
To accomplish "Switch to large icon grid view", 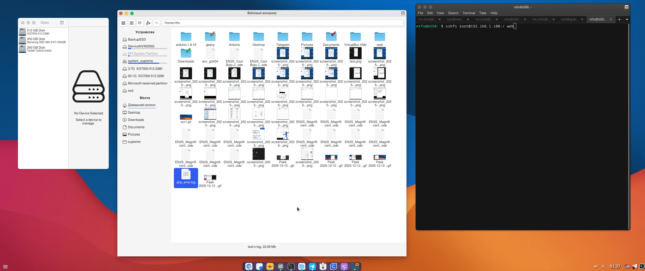I will pos(132,23).
